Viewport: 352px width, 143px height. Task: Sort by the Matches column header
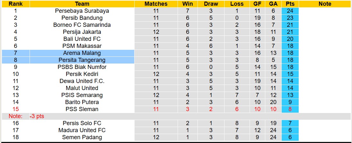coord(156,4)
